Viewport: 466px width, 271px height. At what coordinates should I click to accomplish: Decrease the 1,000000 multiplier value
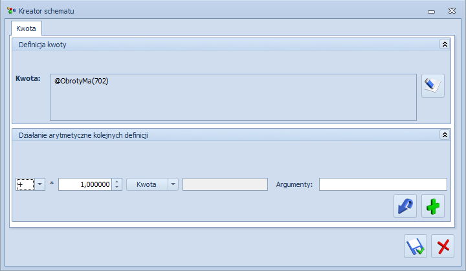(116, 187)
